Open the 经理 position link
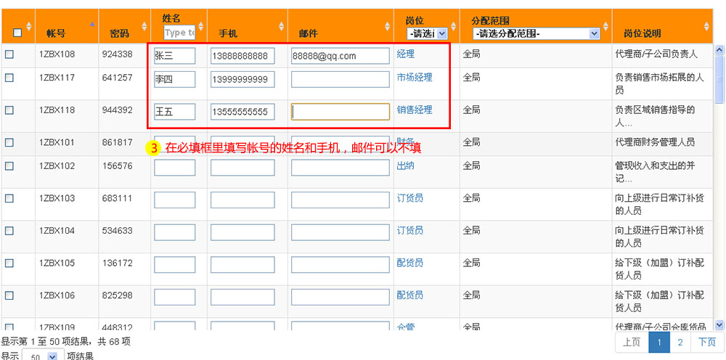 click(x=406, y=54)
